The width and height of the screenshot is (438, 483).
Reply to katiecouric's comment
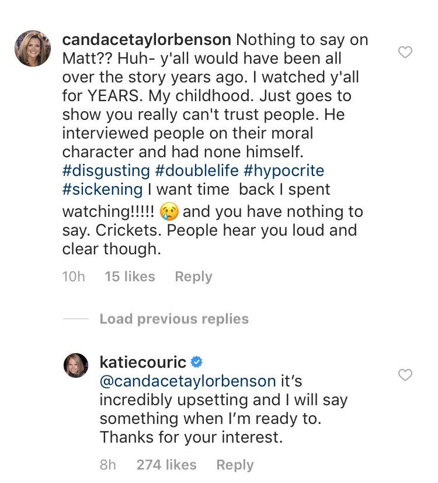235,465
